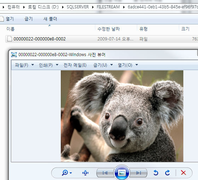198x180 pixels.
Task: Click the file's date 2009-07-14 cell
Action: pyautogui.click(x=115, y=39)
